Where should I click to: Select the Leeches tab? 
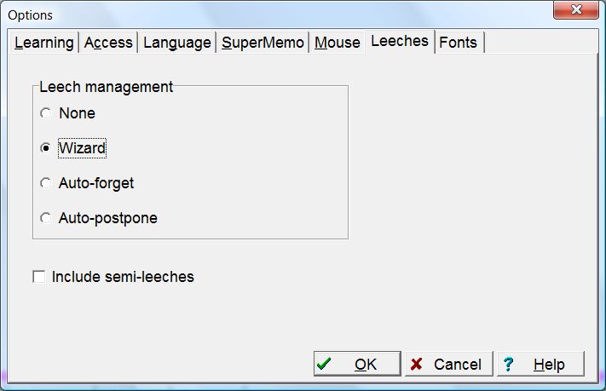coord(400,41)
